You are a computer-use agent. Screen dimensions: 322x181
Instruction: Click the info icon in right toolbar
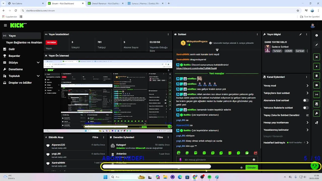[x=316, y=35]
